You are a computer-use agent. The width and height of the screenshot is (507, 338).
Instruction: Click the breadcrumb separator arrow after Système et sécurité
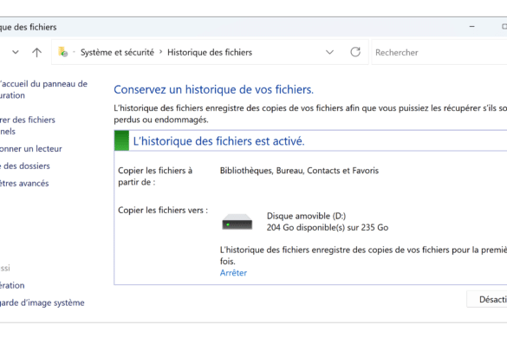(160, 52)
